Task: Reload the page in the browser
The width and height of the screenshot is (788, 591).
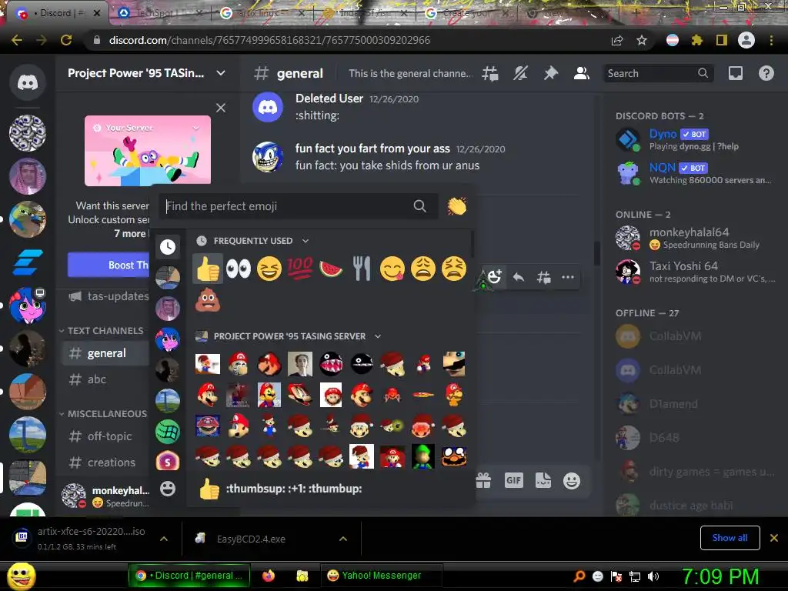Action: [x=66, y=40]
